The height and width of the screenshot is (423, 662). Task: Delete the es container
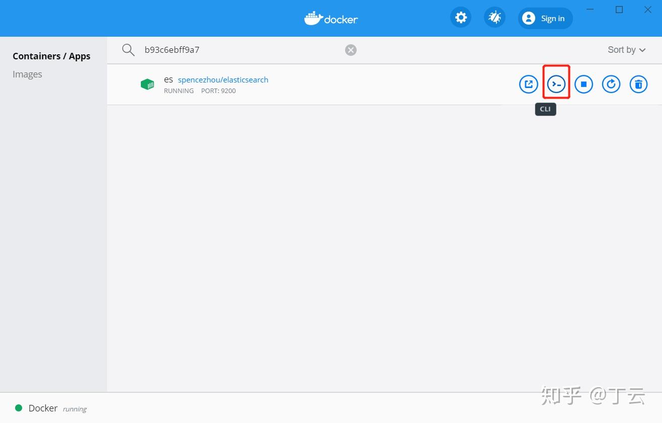pos(638,84)
